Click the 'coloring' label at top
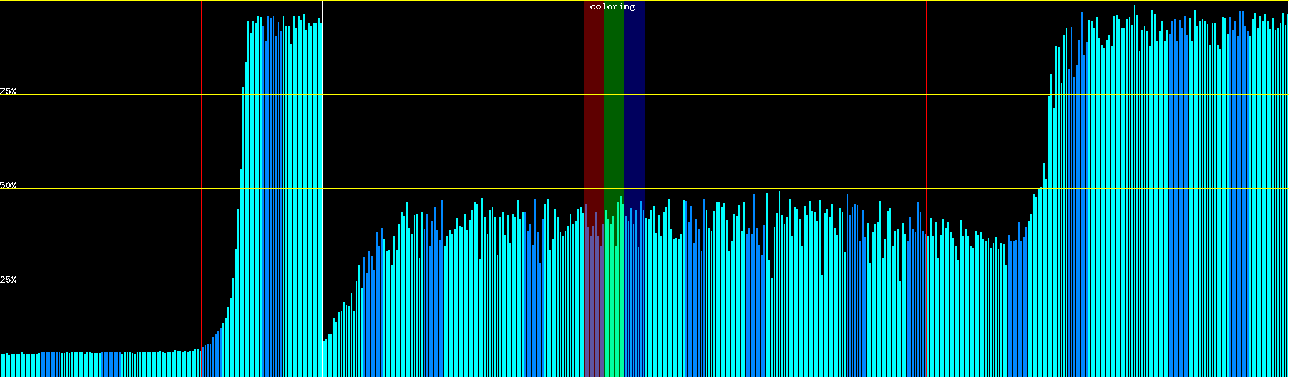 [612, 7]
